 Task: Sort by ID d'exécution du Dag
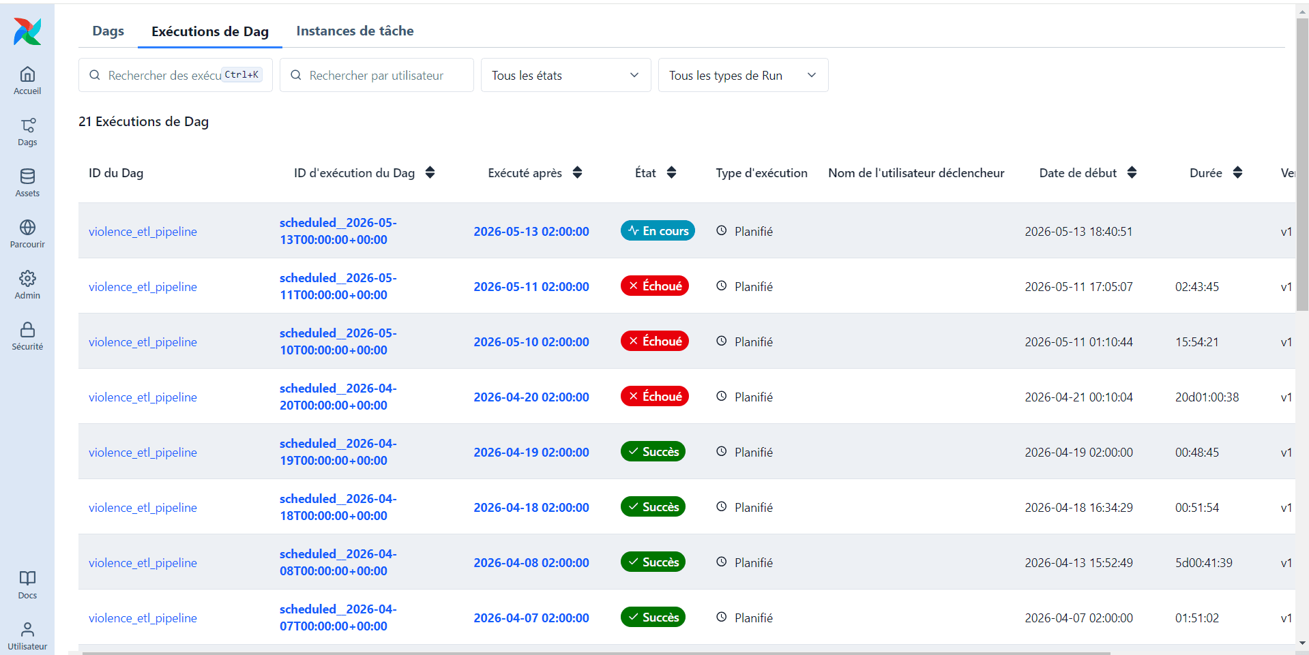[x=430, y=172]
